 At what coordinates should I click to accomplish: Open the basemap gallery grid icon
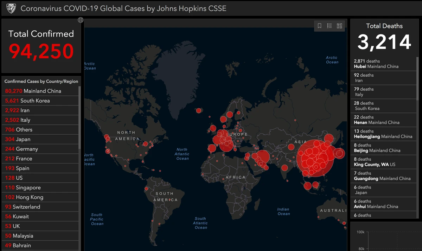click(x=339, y=26)
